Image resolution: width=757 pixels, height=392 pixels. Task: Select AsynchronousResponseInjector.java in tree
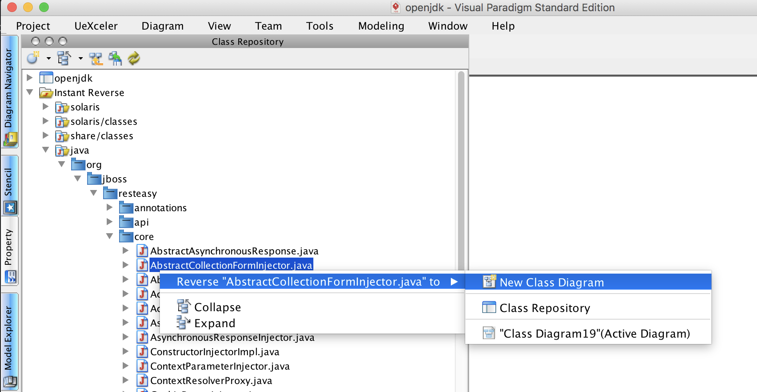[232, 338]
